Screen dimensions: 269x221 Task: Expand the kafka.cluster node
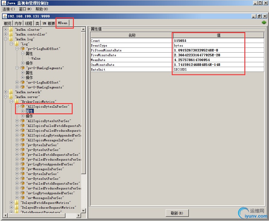coord(6,29)
